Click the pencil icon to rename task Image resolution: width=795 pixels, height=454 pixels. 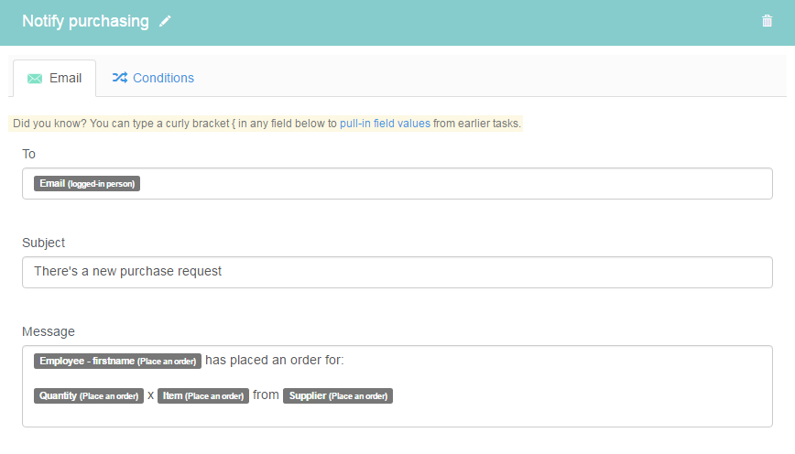(x=165, y=21)
